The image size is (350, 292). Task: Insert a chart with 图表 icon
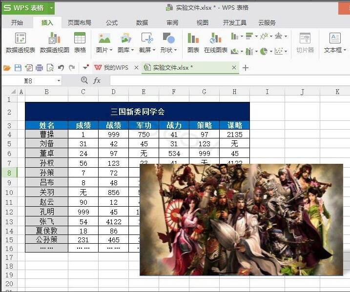(193, 39)
